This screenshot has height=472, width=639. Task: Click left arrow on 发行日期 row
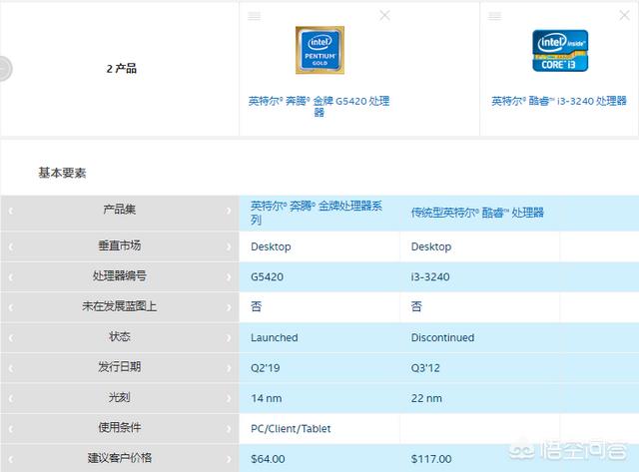[11, 368]
